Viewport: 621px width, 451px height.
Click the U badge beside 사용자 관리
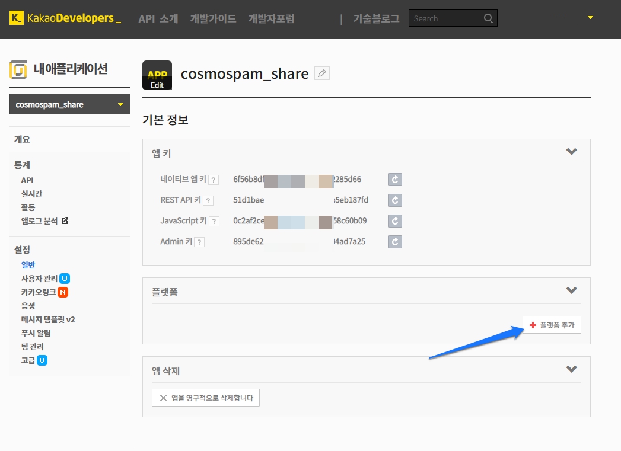[x=65, y=279]
